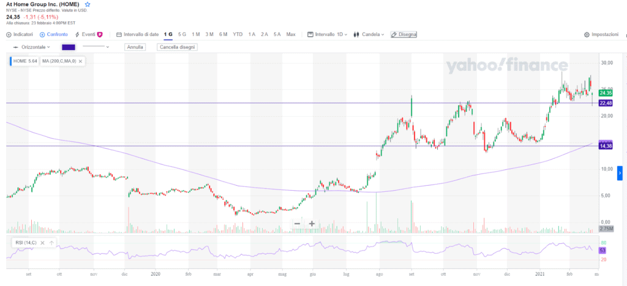Viewport: 627px width, 286px height.
Task: Select the 2 A time range
Action: pyautogui.click(x=265, y=35)
